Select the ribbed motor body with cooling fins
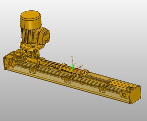Screen dimensions: 147x121 27,35
